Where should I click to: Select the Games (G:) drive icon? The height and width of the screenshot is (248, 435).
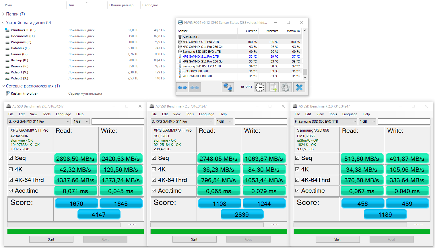point(7,54)
